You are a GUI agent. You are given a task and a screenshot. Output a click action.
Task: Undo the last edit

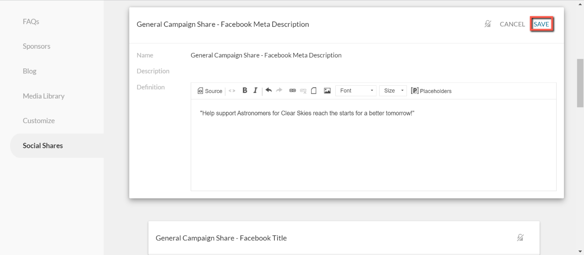269,90
